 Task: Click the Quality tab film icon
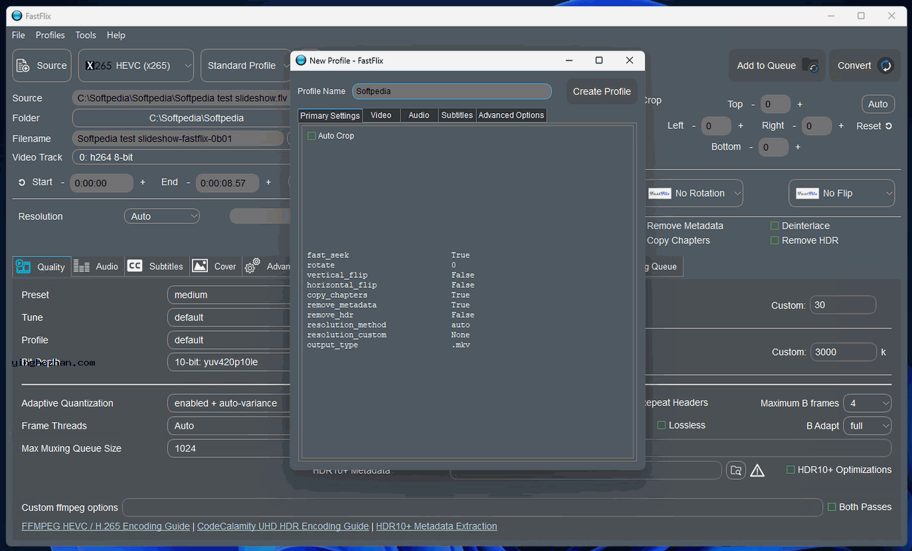tap(23, 267)
